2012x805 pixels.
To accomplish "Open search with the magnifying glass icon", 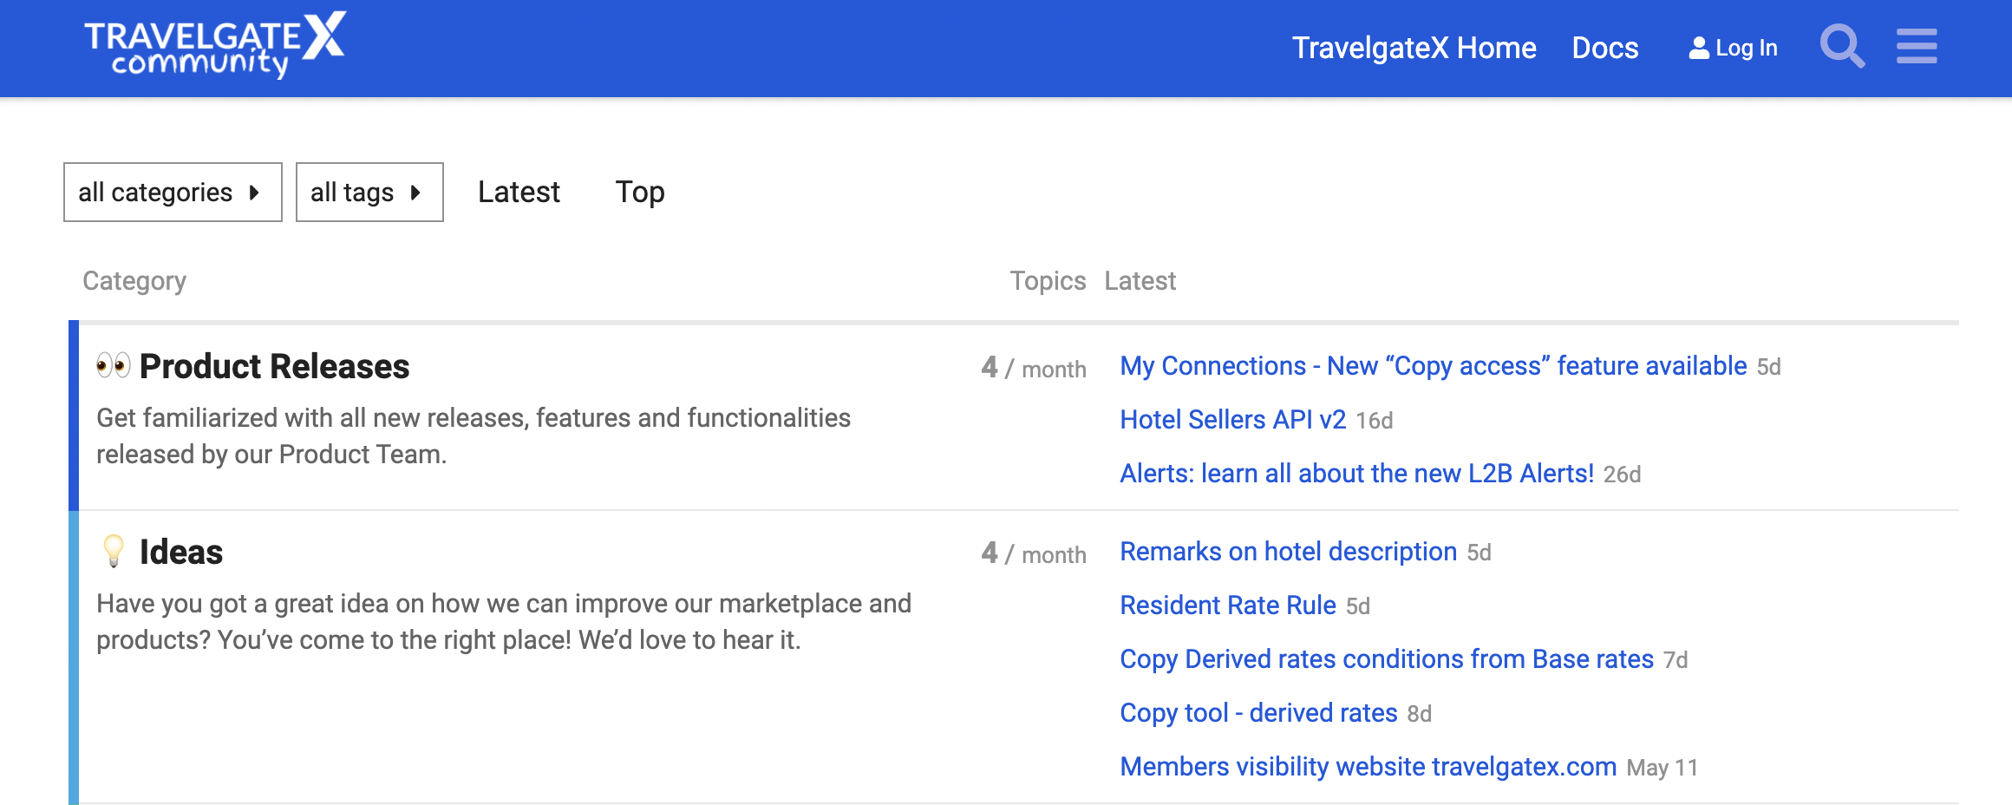I will 1841,47.
